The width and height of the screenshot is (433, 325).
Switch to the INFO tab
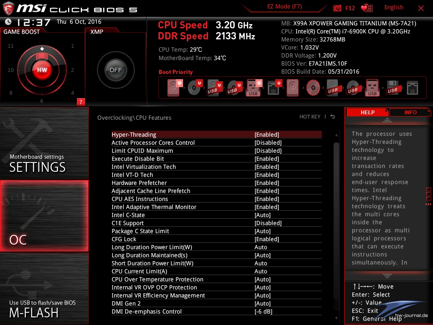[410, 112]
